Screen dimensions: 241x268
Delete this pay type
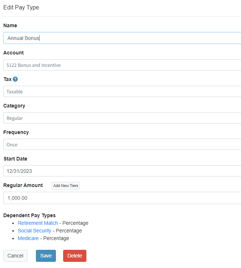(x=75, y=256)
